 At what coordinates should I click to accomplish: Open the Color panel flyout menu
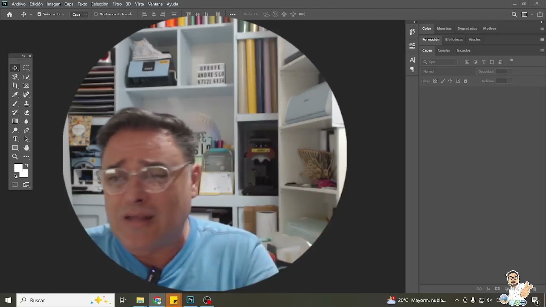(542, 29)
